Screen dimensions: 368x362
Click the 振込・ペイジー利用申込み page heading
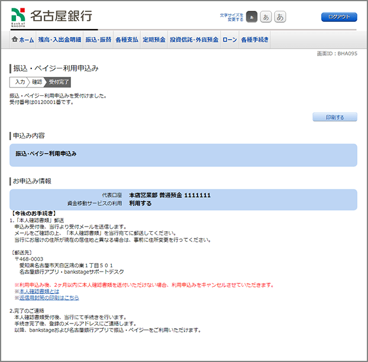[x=56, y=68]
